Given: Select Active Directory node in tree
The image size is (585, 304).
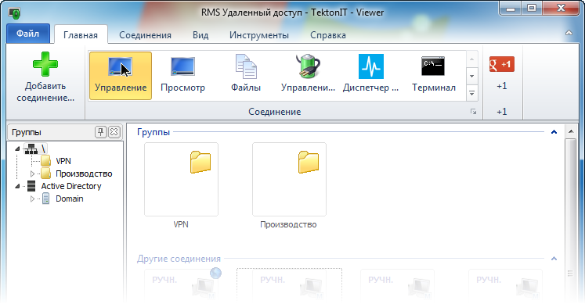Looking at the screenshot, I should point(71,186).
